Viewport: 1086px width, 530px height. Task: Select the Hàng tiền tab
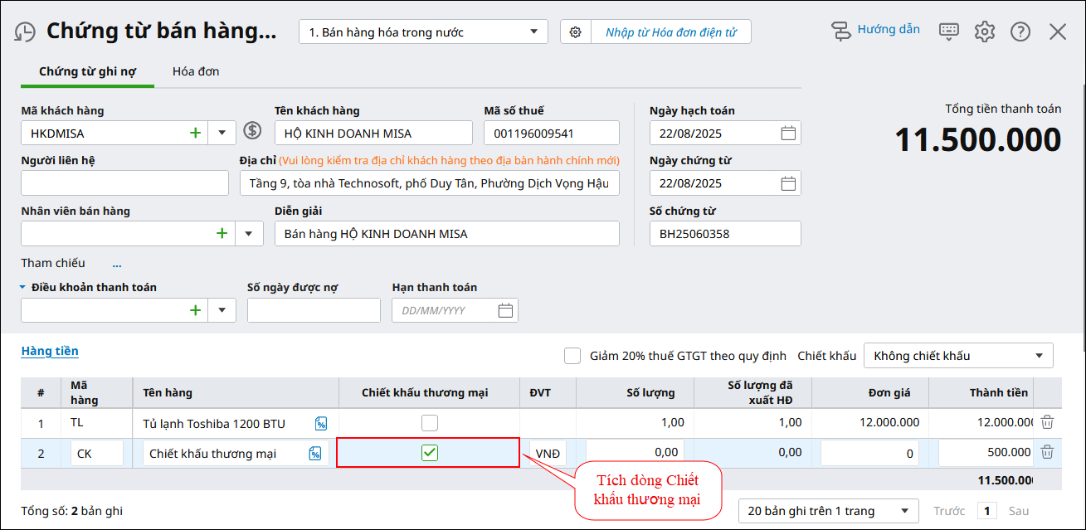click(50, 351)
